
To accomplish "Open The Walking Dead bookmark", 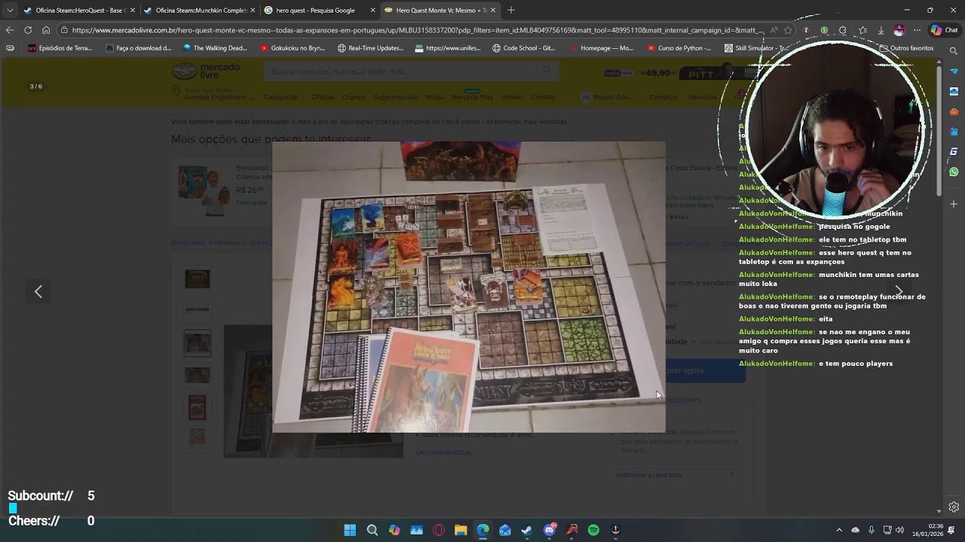I will click(x=215, y=48).
